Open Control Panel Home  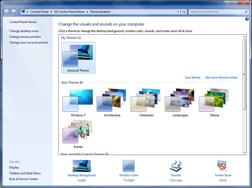(x=23, y=22)
